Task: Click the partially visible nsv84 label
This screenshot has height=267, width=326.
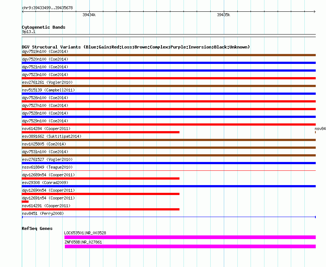Action: click(320, 129)
